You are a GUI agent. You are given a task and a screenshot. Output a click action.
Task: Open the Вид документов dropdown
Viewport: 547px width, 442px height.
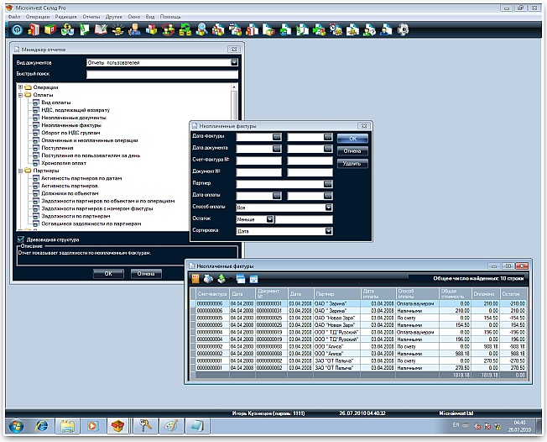pos(234,62)
